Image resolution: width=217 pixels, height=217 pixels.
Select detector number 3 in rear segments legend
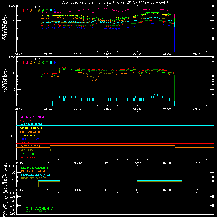point(31,63)
